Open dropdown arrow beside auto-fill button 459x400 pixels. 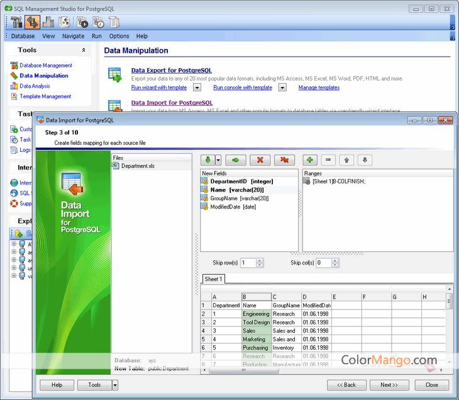pos(218,160)
